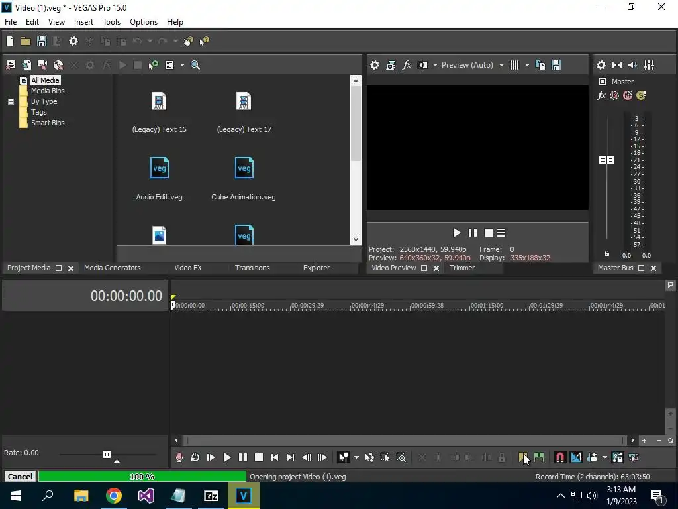Click the timeline horizontal scrollbar
Screen dimensions: 678x509
(405, 441)
